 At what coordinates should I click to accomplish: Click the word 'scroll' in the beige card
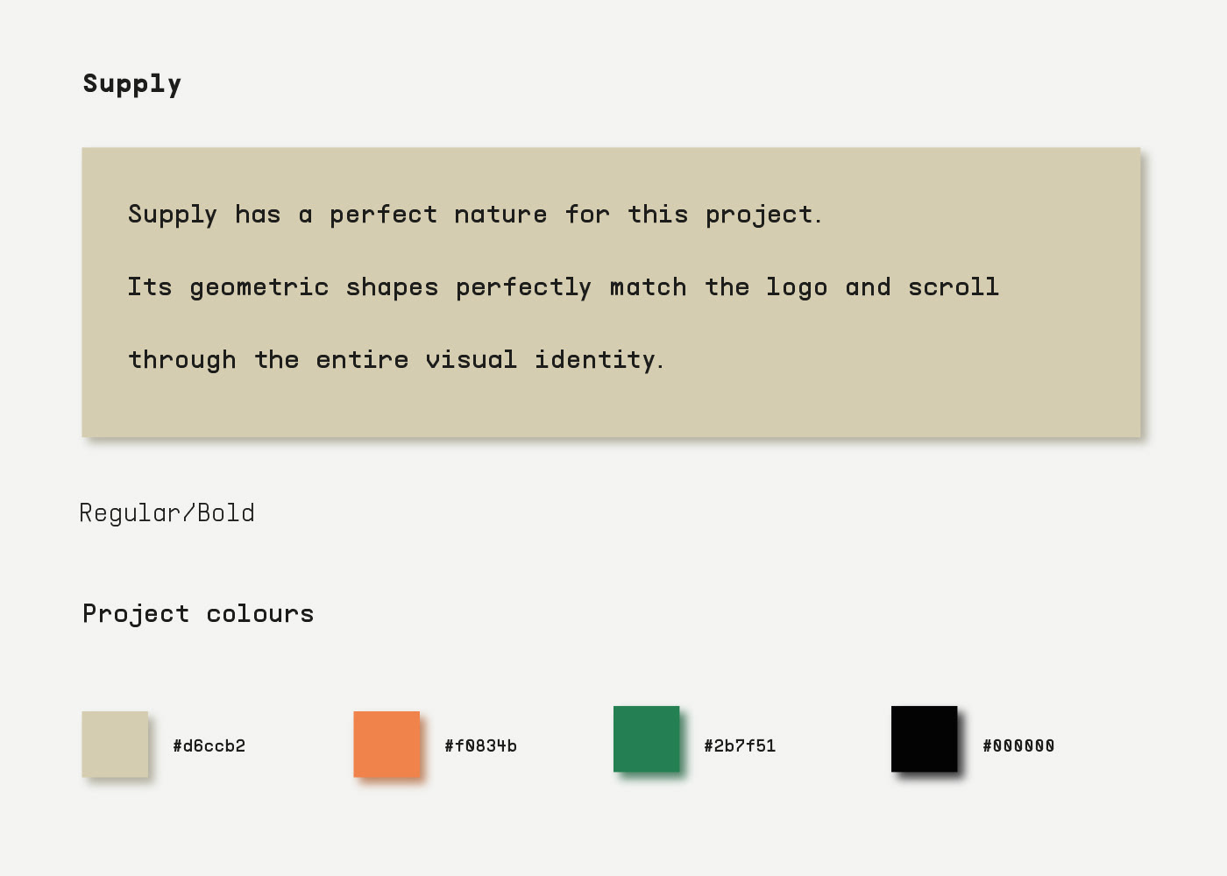pos(954,287)
